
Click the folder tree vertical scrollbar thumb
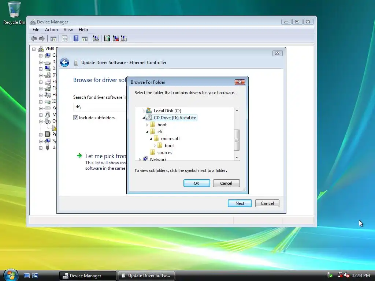tap(237, 140)
